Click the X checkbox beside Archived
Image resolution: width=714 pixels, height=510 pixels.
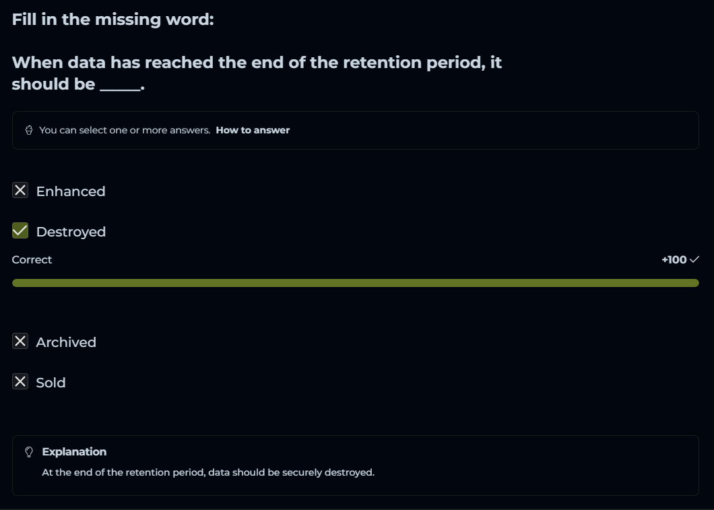point(20,342)
